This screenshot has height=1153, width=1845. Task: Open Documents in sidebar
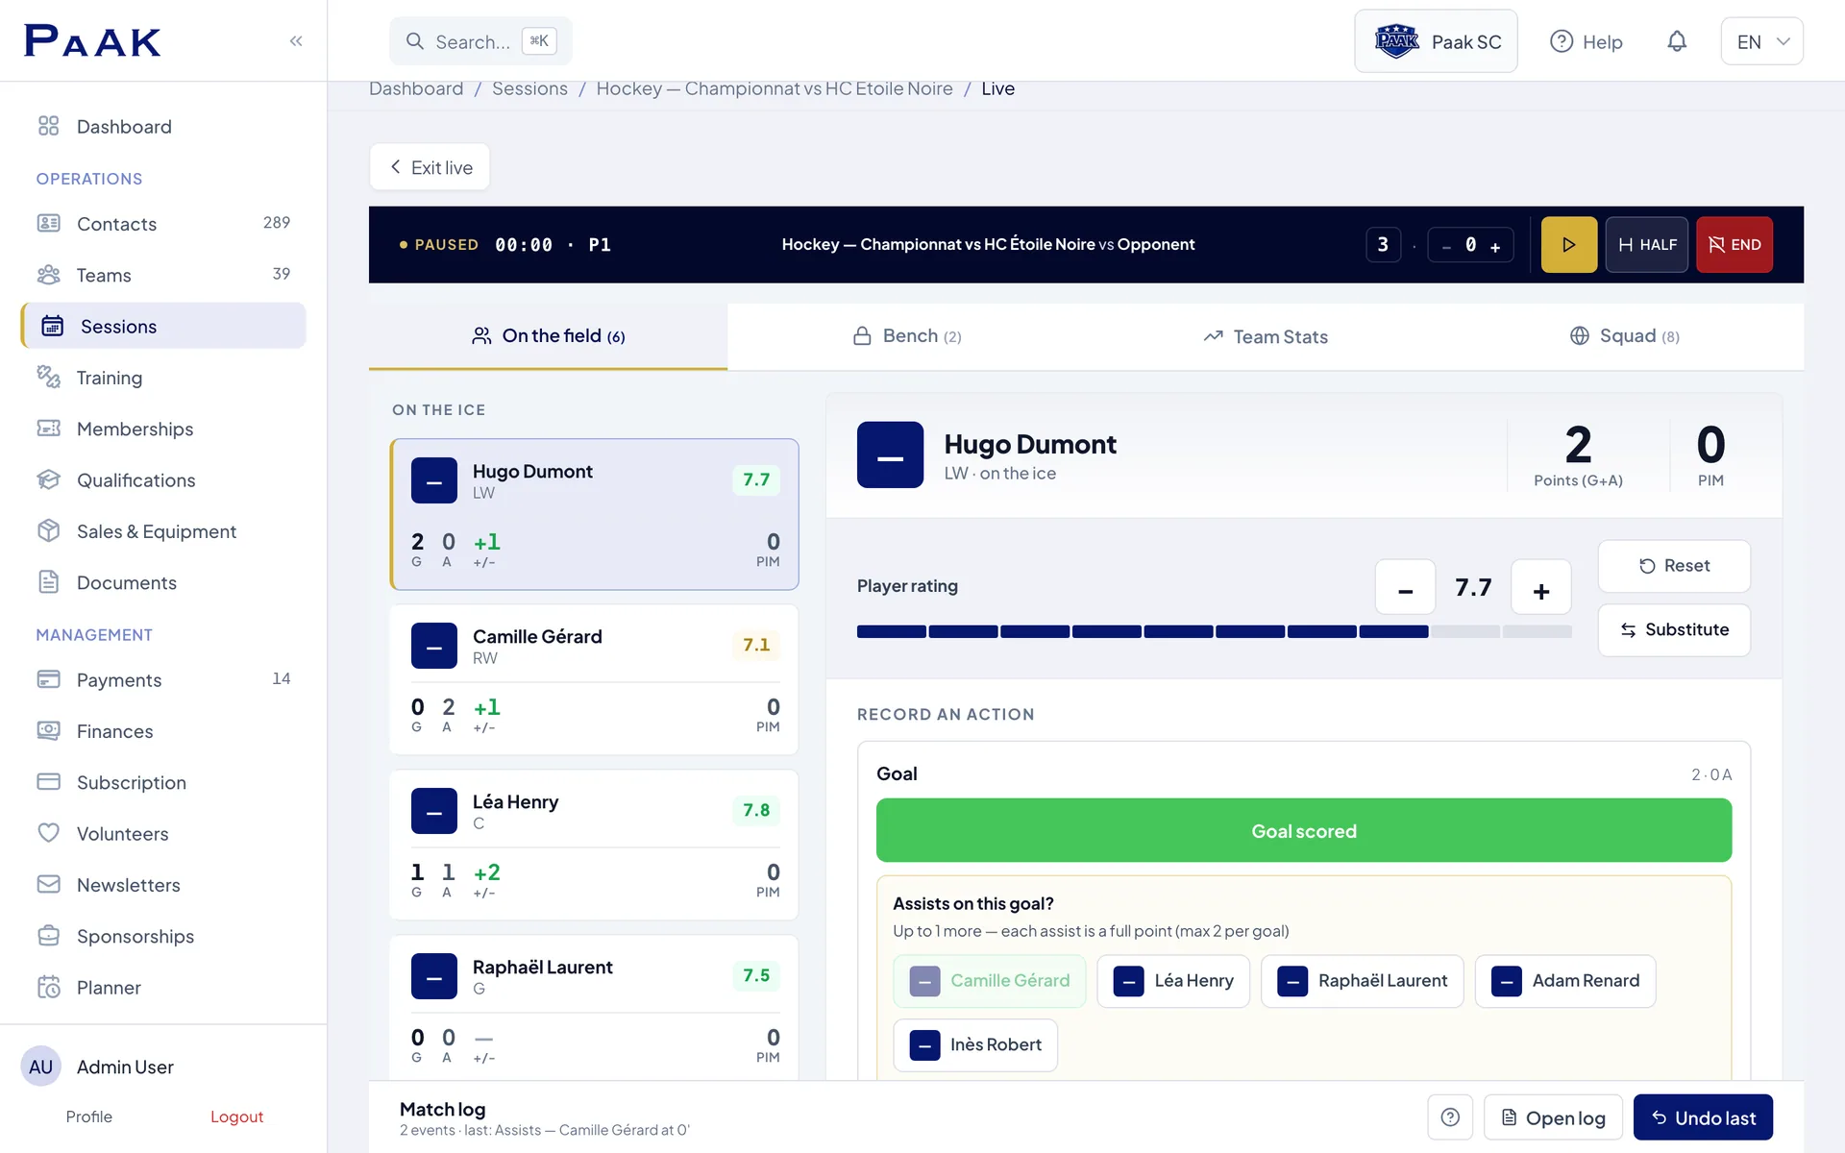pos(163,582)
